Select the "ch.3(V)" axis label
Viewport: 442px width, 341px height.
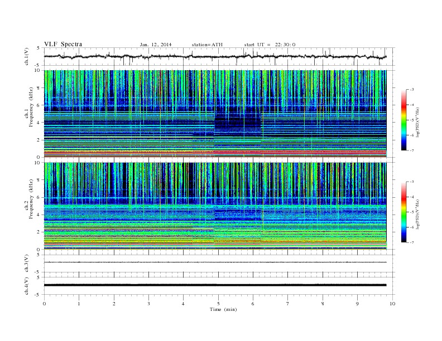point(27,264)
